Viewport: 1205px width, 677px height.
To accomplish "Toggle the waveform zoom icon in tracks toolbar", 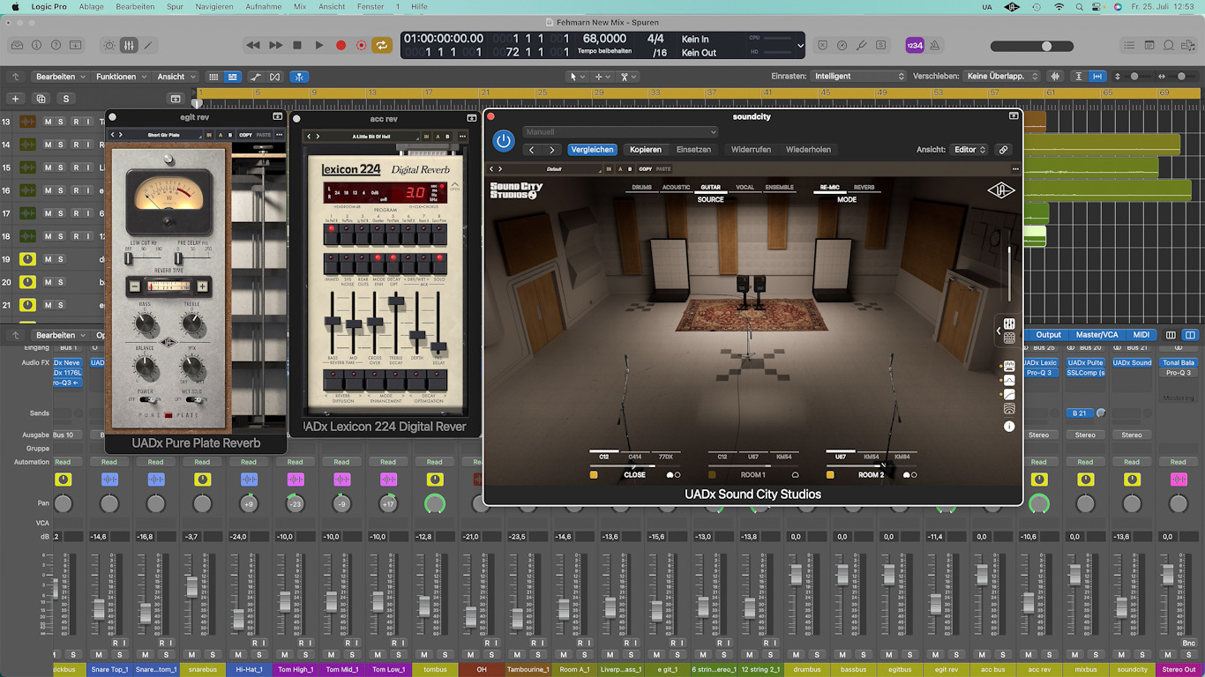I will click(x=1057, y=77).
